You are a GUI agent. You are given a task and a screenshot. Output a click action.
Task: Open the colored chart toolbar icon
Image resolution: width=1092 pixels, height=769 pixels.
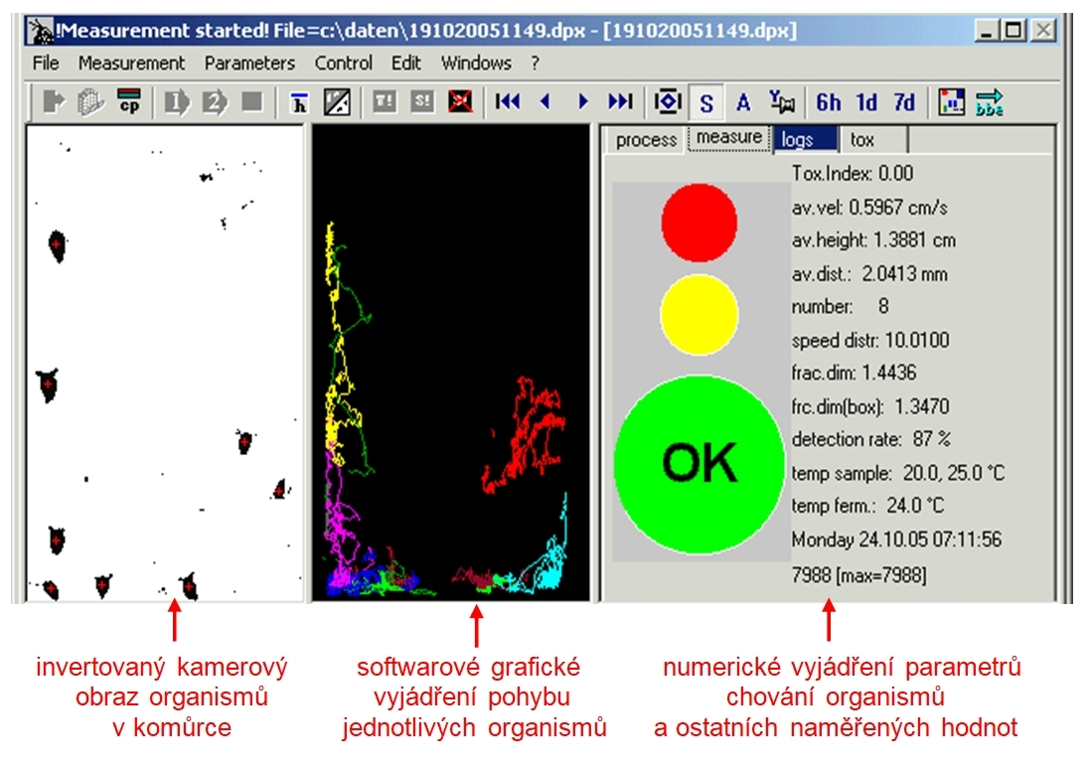[952, 102]
